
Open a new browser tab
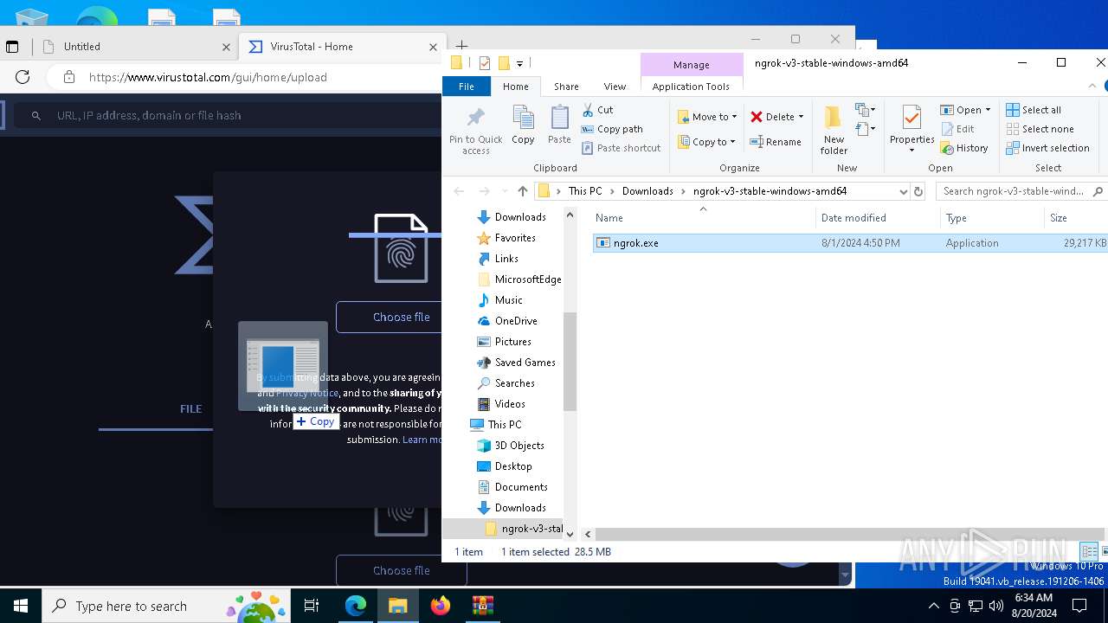(461, 47)
